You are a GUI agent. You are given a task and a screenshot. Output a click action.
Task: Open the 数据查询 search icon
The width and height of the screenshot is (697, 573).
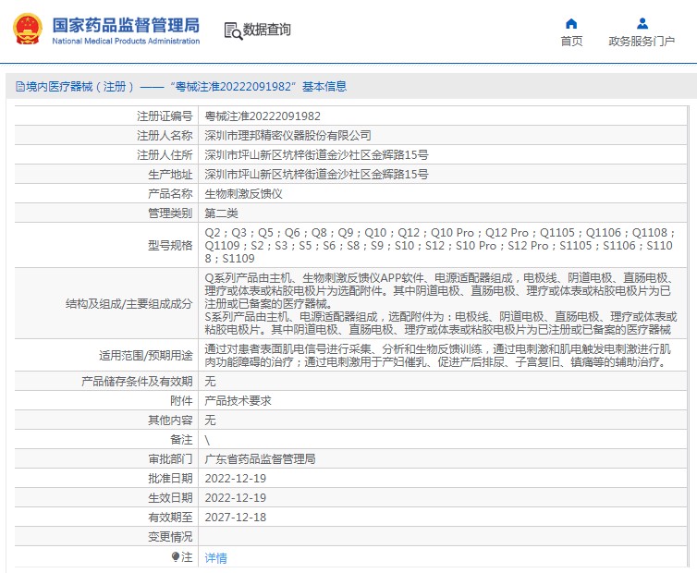pos(233,30)
